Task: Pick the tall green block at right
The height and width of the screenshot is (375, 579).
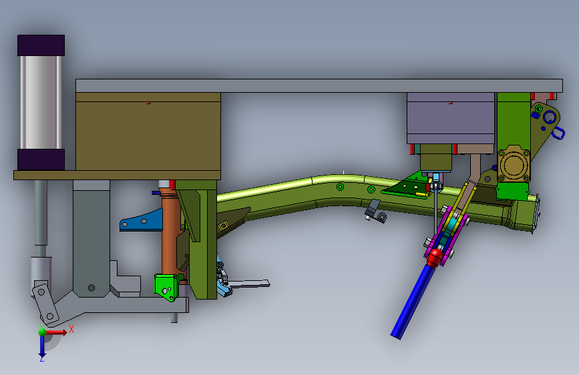Action: [x=514, y=119]
